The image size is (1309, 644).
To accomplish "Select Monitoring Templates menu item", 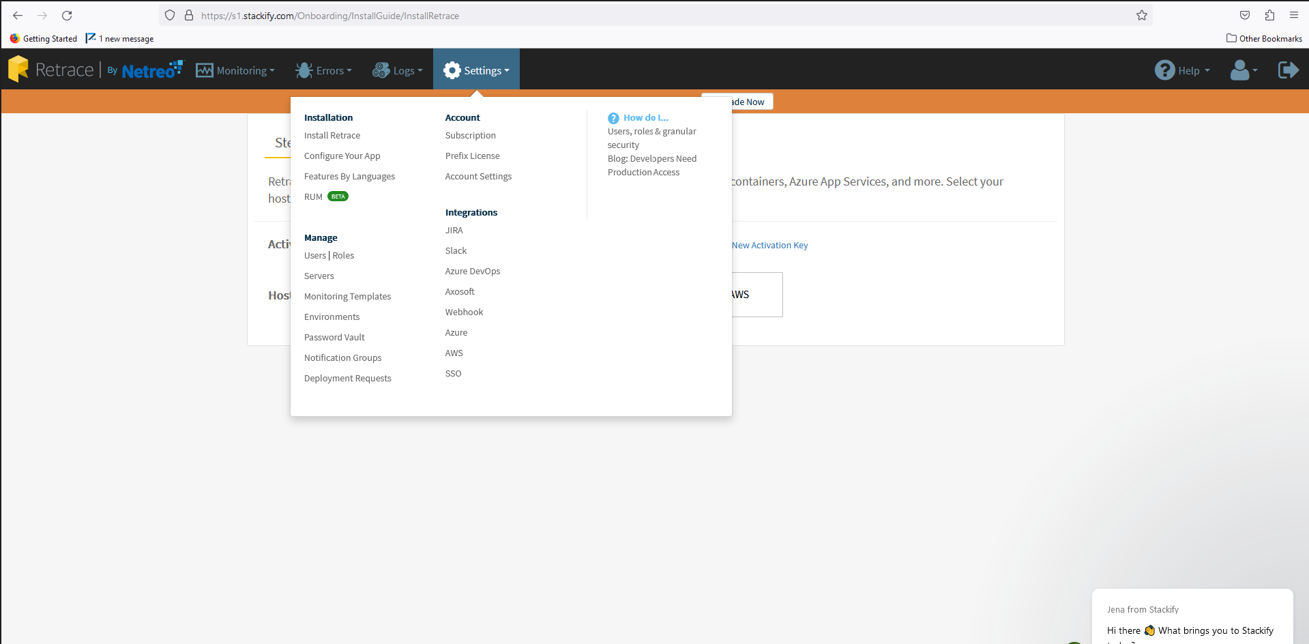I will [348, 297].
